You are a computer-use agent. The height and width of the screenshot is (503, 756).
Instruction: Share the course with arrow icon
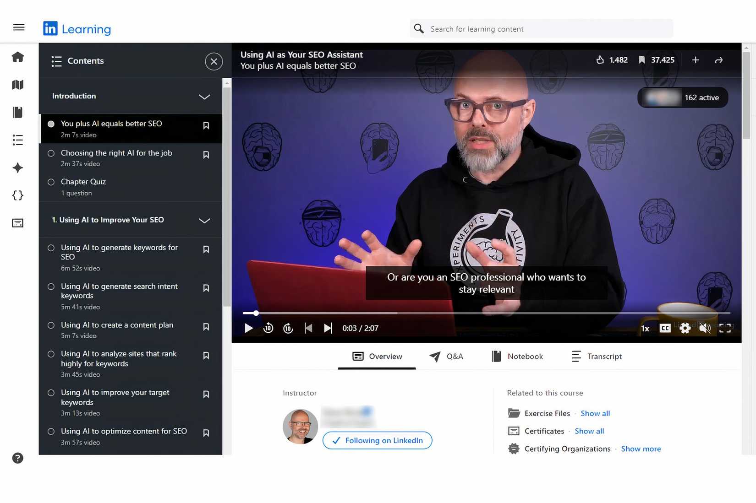click(719, 60)
